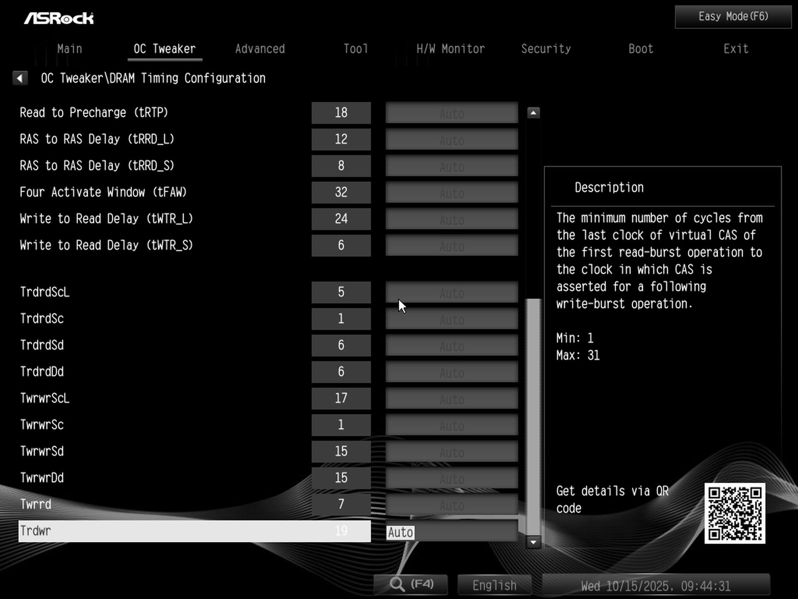Screen dimensions: 798x599
Task: Click the back arrow to leave DRAM Timing Configuration
Action: click(20, 78)
